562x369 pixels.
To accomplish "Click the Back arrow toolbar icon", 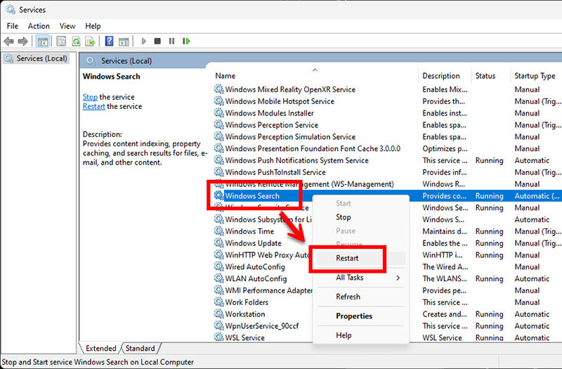I will [x=8, y=41].
